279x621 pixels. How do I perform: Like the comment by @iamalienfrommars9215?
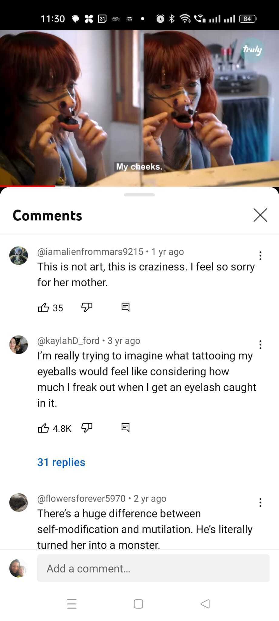pos(43,307)
